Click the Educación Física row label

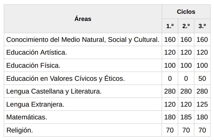coord(33,65)
